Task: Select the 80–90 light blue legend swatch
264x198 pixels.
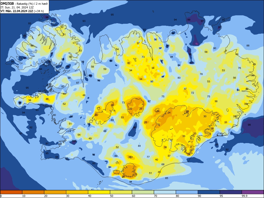Action: point(187,192)
